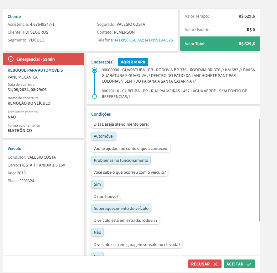The width and height of the screenshot is (277, 273).
Task: Click the 'Olá! Deseja atendimento para:' message
Action: tap(121, 124)
